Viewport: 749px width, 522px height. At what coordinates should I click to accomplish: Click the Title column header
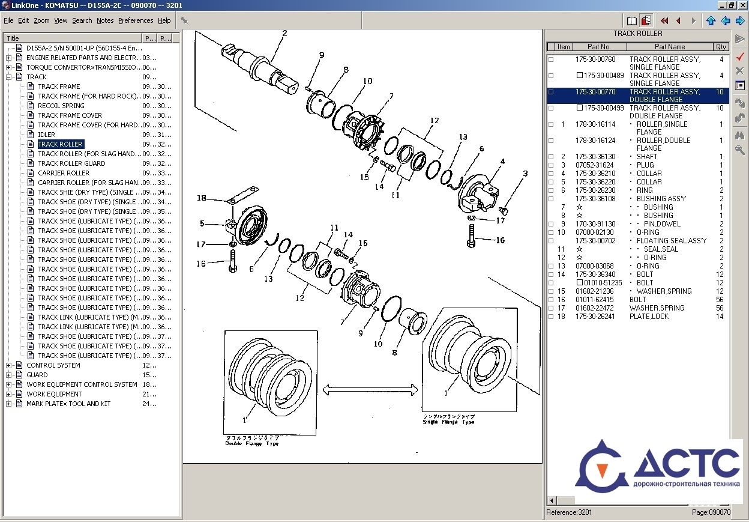pyautogui.click(x=73, y=38)
